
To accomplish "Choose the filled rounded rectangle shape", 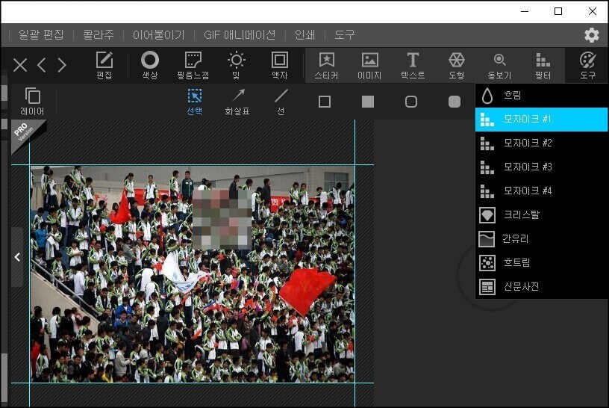I will (x=455, y=102).
